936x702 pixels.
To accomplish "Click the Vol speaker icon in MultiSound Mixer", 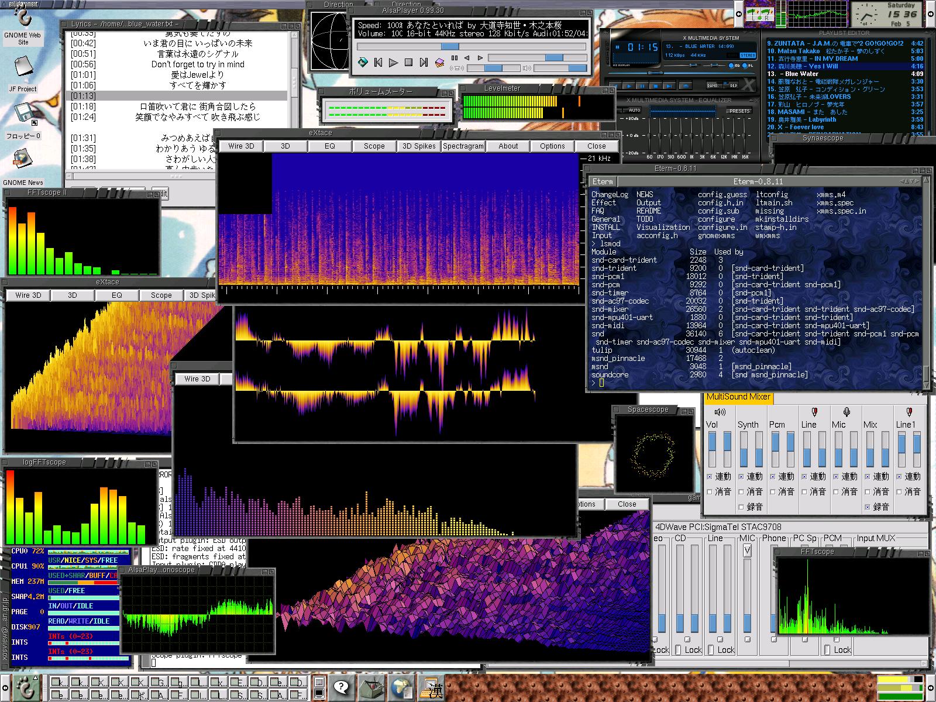I will click(x=720, y=412).
